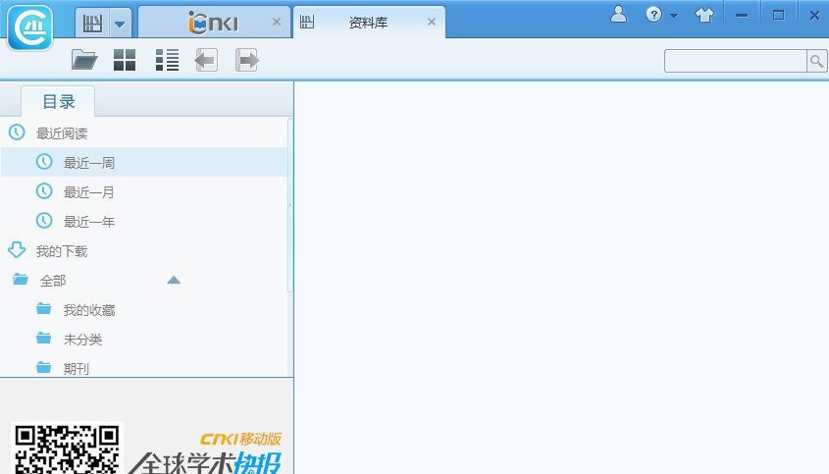Switch to the CNKI tab
The width and height of the screenshot is (829, 474).
coord(213,23)
